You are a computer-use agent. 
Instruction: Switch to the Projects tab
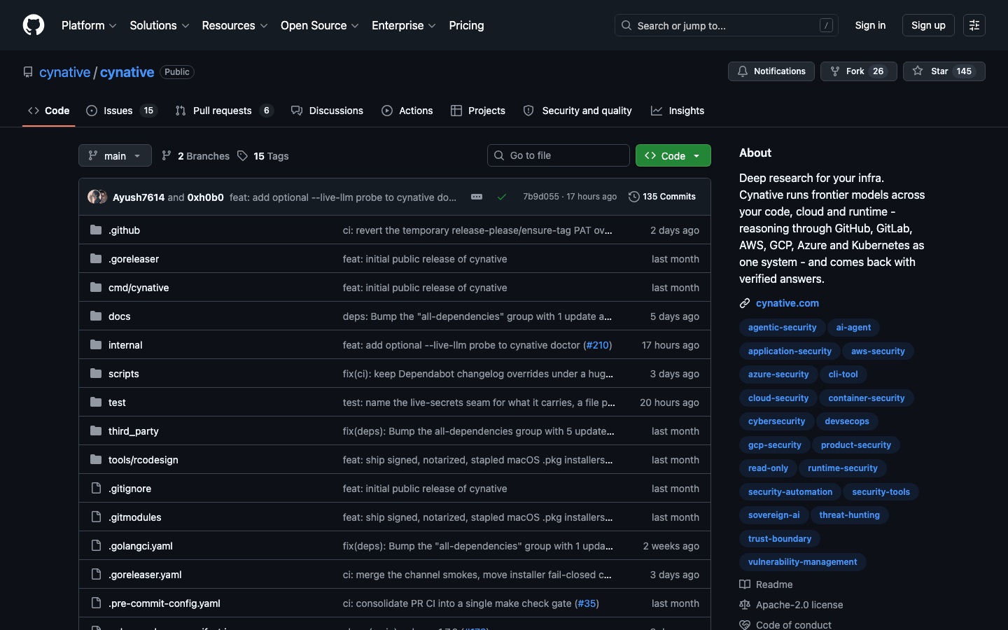[478, 111]
